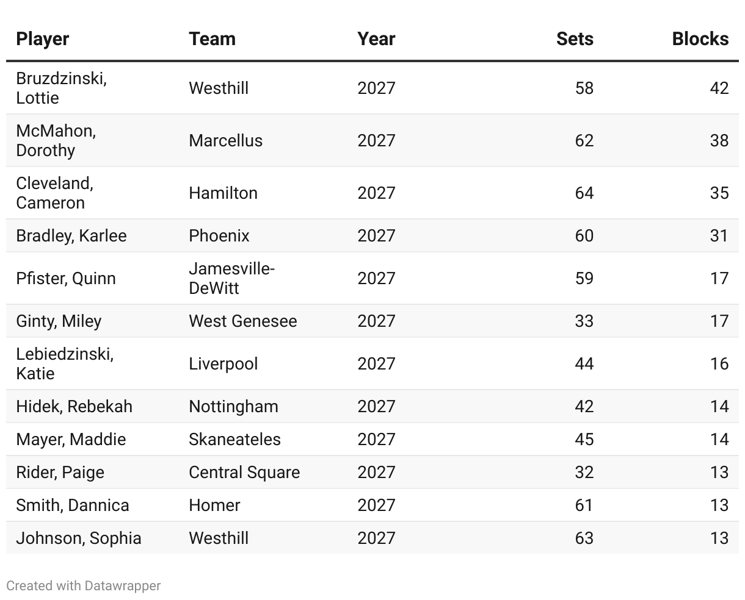This screenshot has width=745, height=600.
Task: Click the Jamesville-DeWitt team cell
Action: click(231, 278)
